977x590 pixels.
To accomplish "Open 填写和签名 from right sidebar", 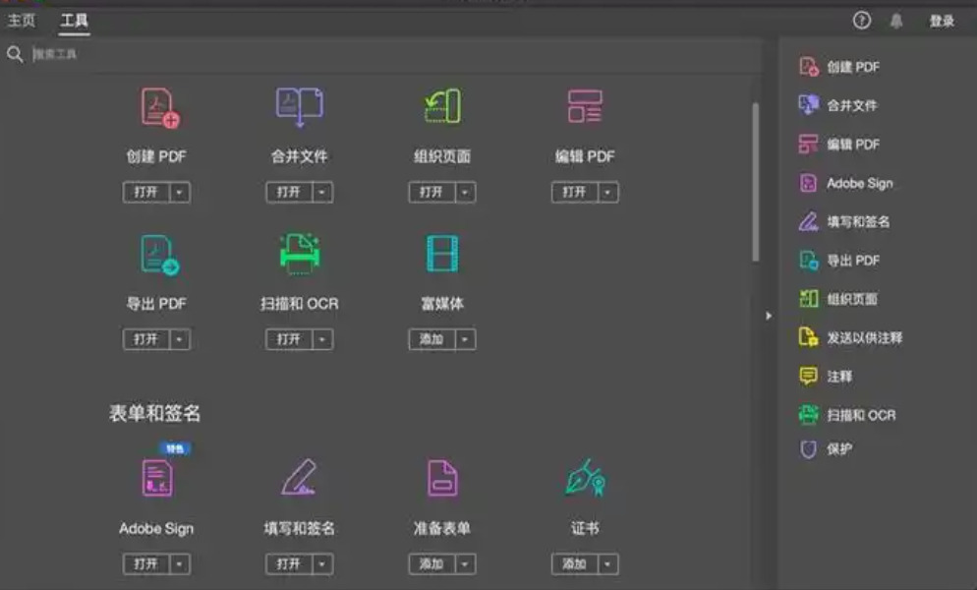I will (844, 221).
